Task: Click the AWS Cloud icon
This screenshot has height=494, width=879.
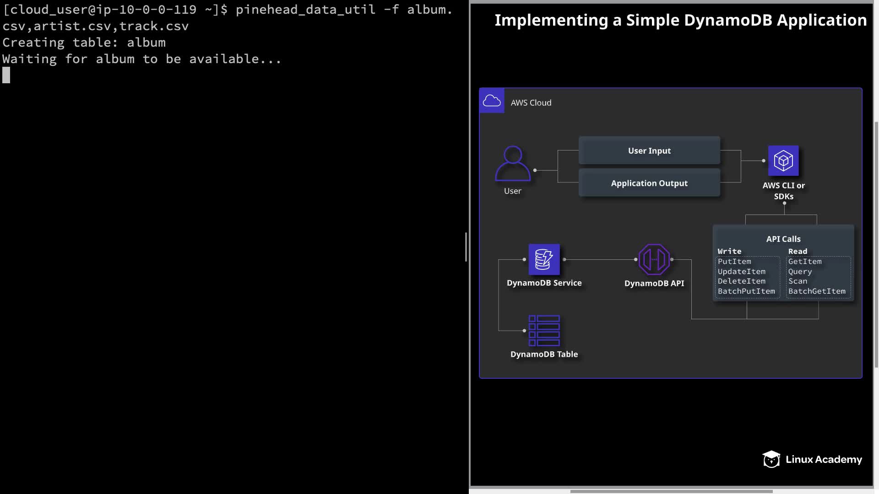Action: [x=492, y=101]
